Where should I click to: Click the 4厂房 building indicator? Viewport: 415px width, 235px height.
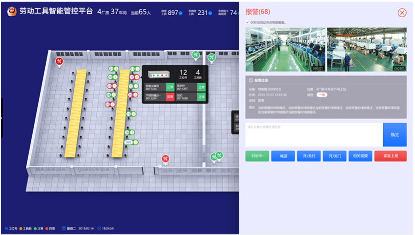pyautogui.click(x=103, y=12)
